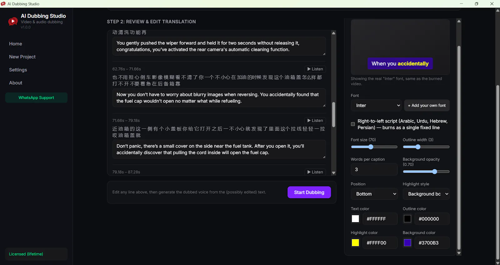
Task: Click the black Outline color swatch
Action: click(x=407, y=219)
